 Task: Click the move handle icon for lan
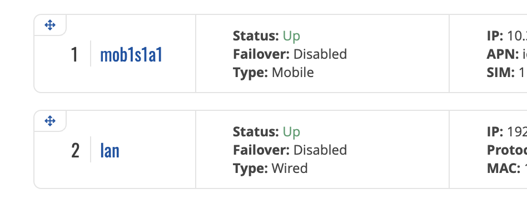pos(50,121)
